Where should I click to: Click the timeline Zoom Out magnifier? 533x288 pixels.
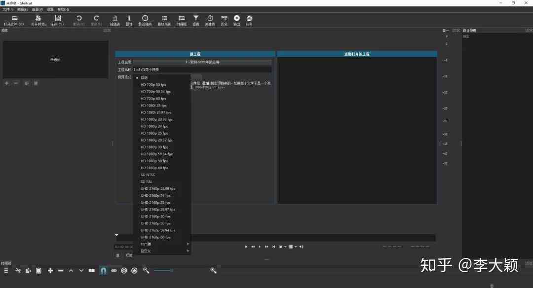pos(146,271)
